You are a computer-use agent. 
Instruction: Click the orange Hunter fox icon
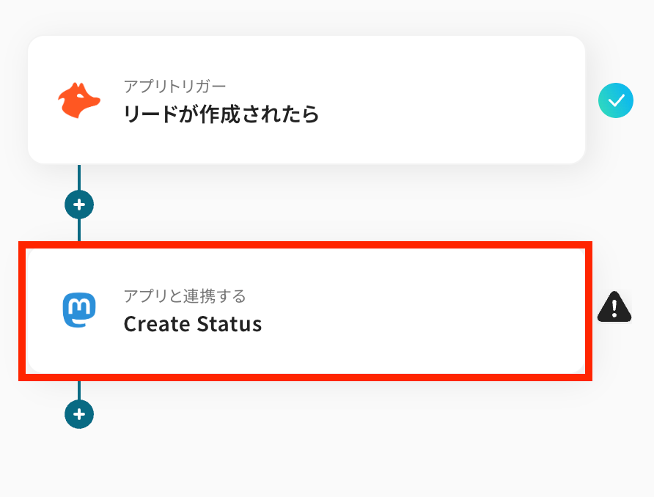79,100
